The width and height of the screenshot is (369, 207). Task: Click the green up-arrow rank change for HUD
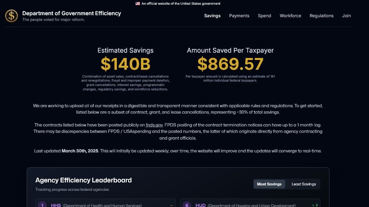[x=315, y=205]
